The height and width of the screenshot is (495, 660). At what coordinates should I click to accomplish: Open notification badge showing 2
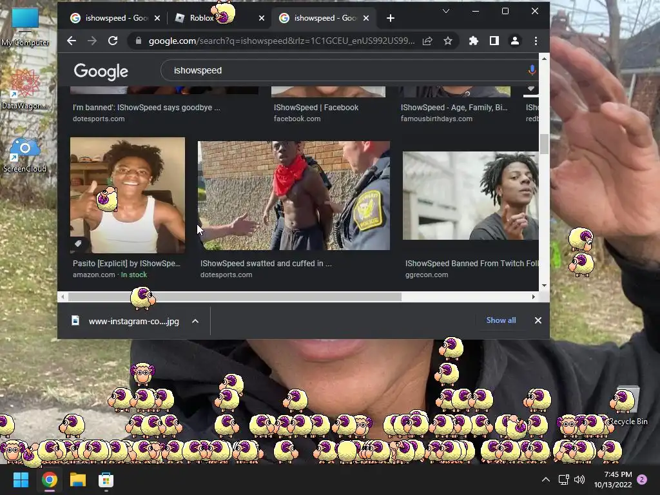click(x=642, y=480)
